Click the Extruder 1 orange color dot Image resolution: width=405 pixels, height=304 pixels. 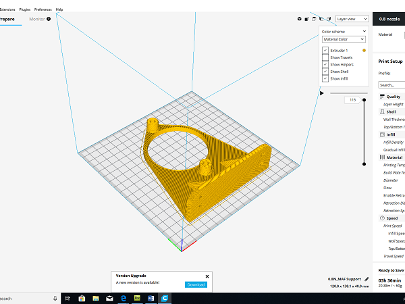364,51
